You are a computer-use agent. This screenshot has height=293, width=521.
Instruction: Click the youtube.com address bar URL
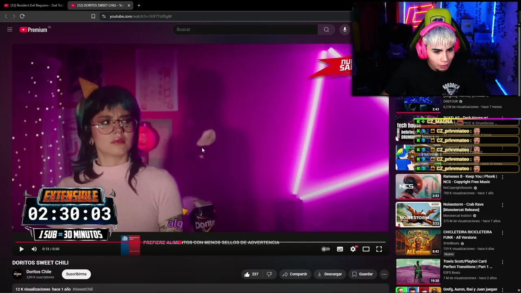140,16
